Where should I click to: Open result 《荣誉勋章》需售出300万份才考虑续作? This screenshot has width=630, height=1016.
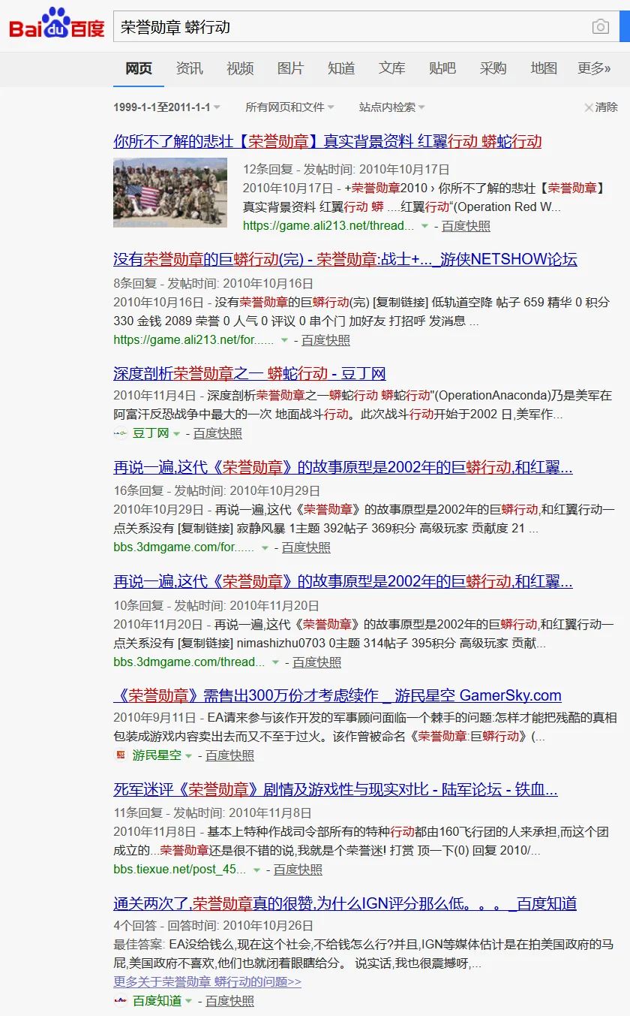pos(337,695)
